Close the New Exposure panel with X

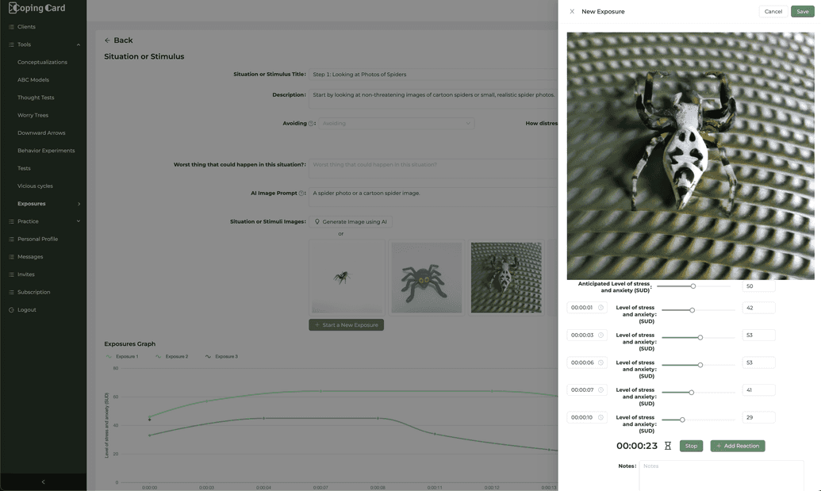(572, 12)
